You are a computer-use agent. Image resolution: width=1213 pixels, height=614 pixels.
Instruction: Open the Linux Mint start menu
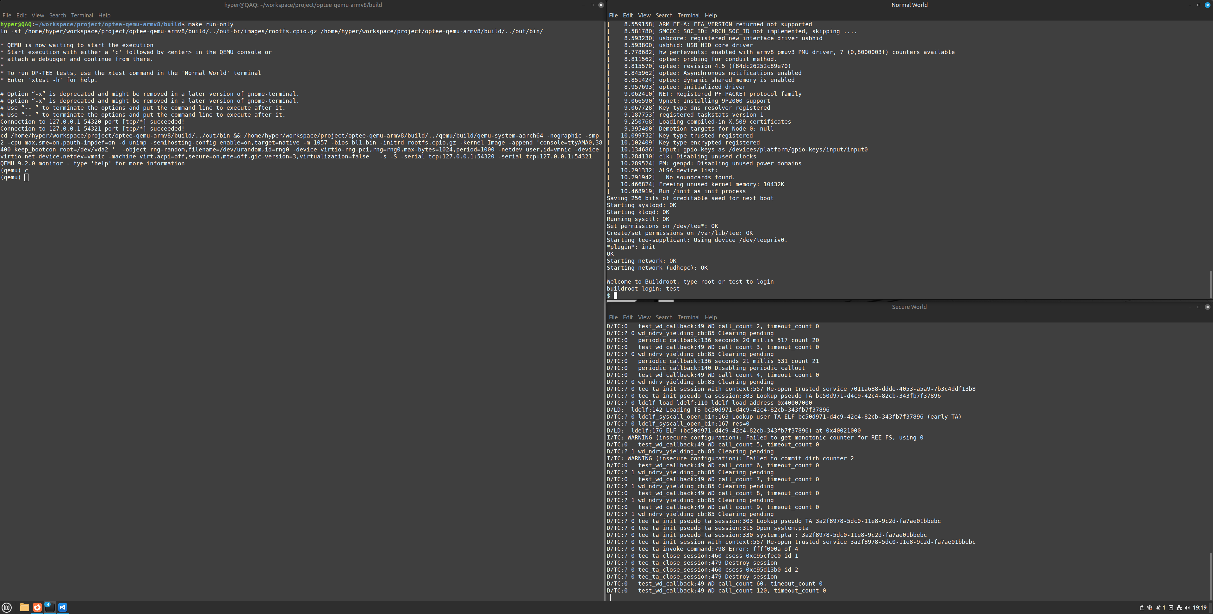[7, 607]
